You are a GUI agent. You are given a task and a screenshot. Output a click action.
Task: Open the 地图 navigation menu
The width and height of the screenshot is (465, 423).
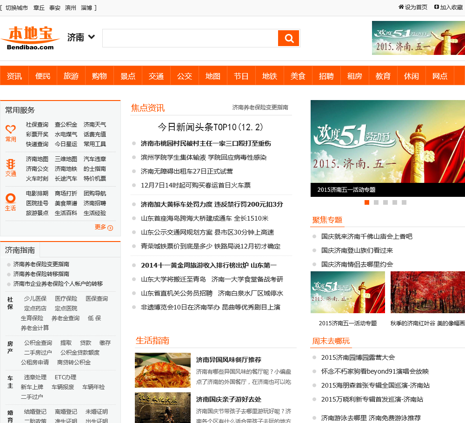tap(213, 76)
